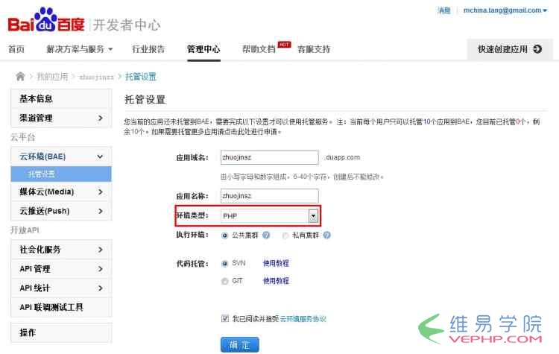Open API 联调测试工具 in sidebar
This screenshot has width=559, height=354.
click(61, 307)
